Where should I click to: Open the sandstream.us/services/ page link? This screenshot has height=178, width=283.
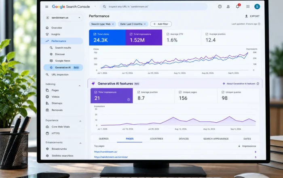point(111,157)
